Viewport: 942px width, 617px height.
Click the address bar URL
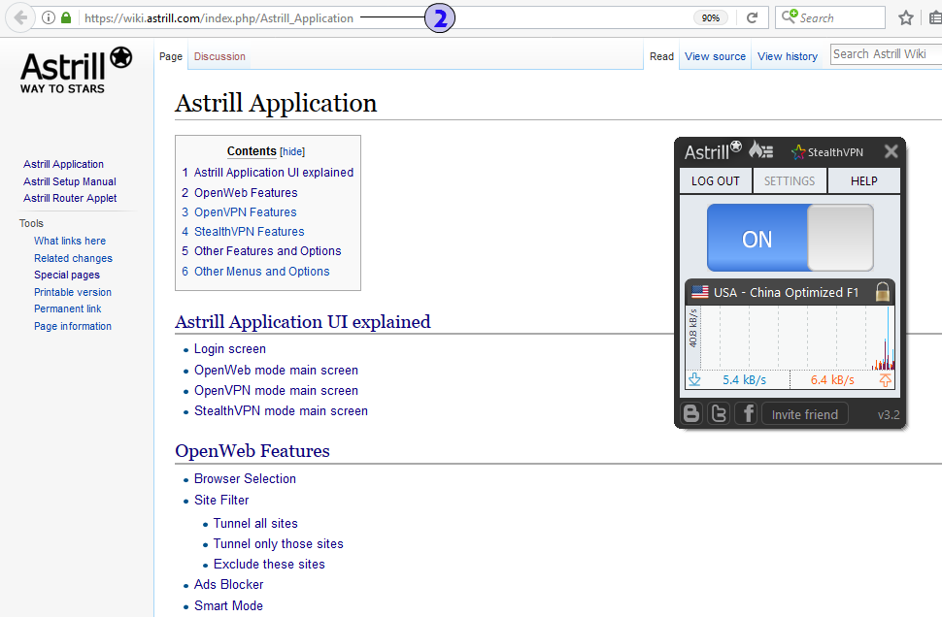[219, 18]
